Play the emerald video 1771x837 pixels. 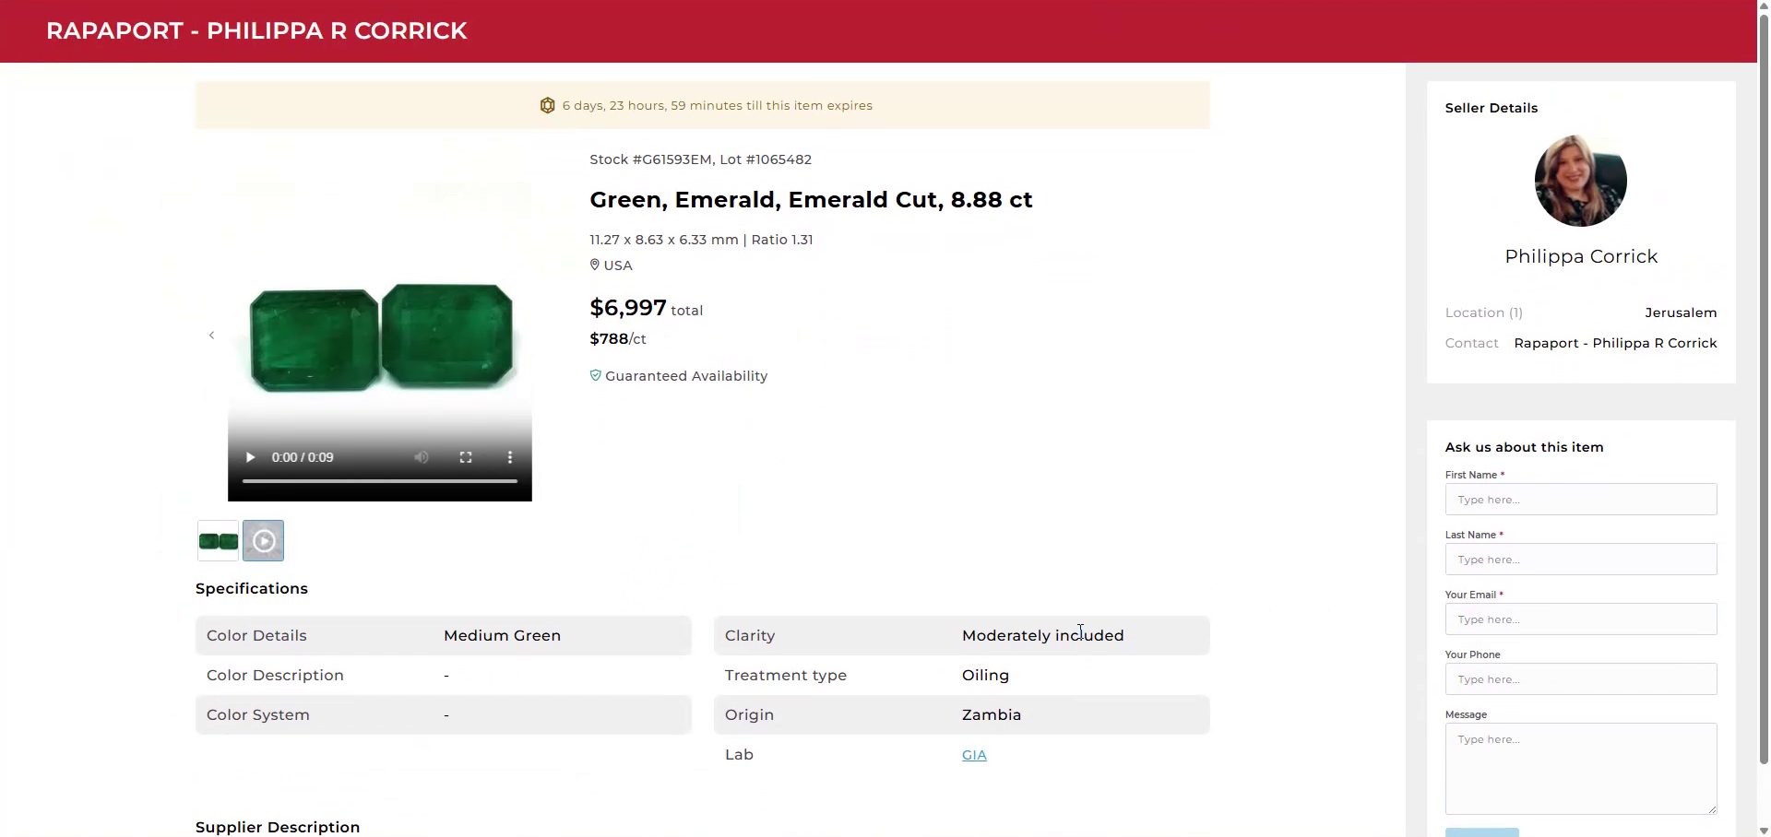250,457
